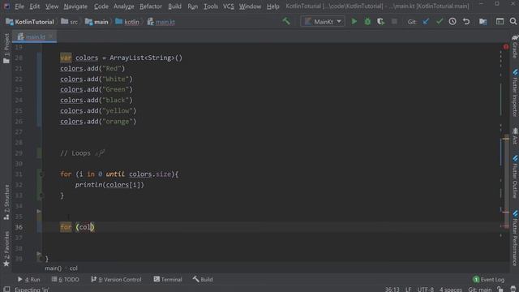Open the Project tool window sidebar
The width and height of the screenshot is (519, 292).
(6, 49)
